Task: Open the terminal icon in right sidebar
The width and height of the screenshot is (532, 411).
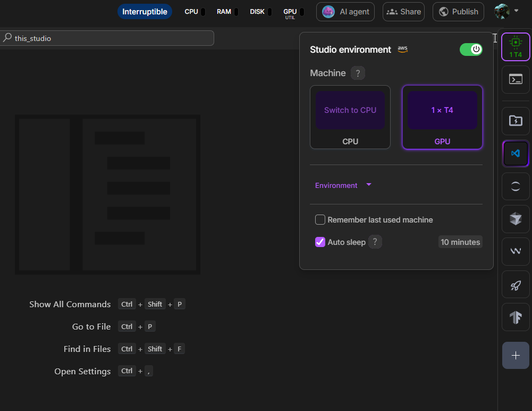Action: [x=515, y=79]
